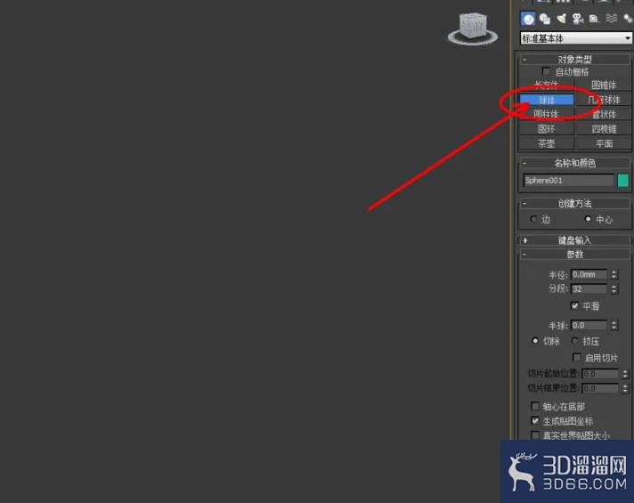This screenshot has width=634, height=503.
Task: Click the 半径 spinner arrows
Action: tap(614, 274)
